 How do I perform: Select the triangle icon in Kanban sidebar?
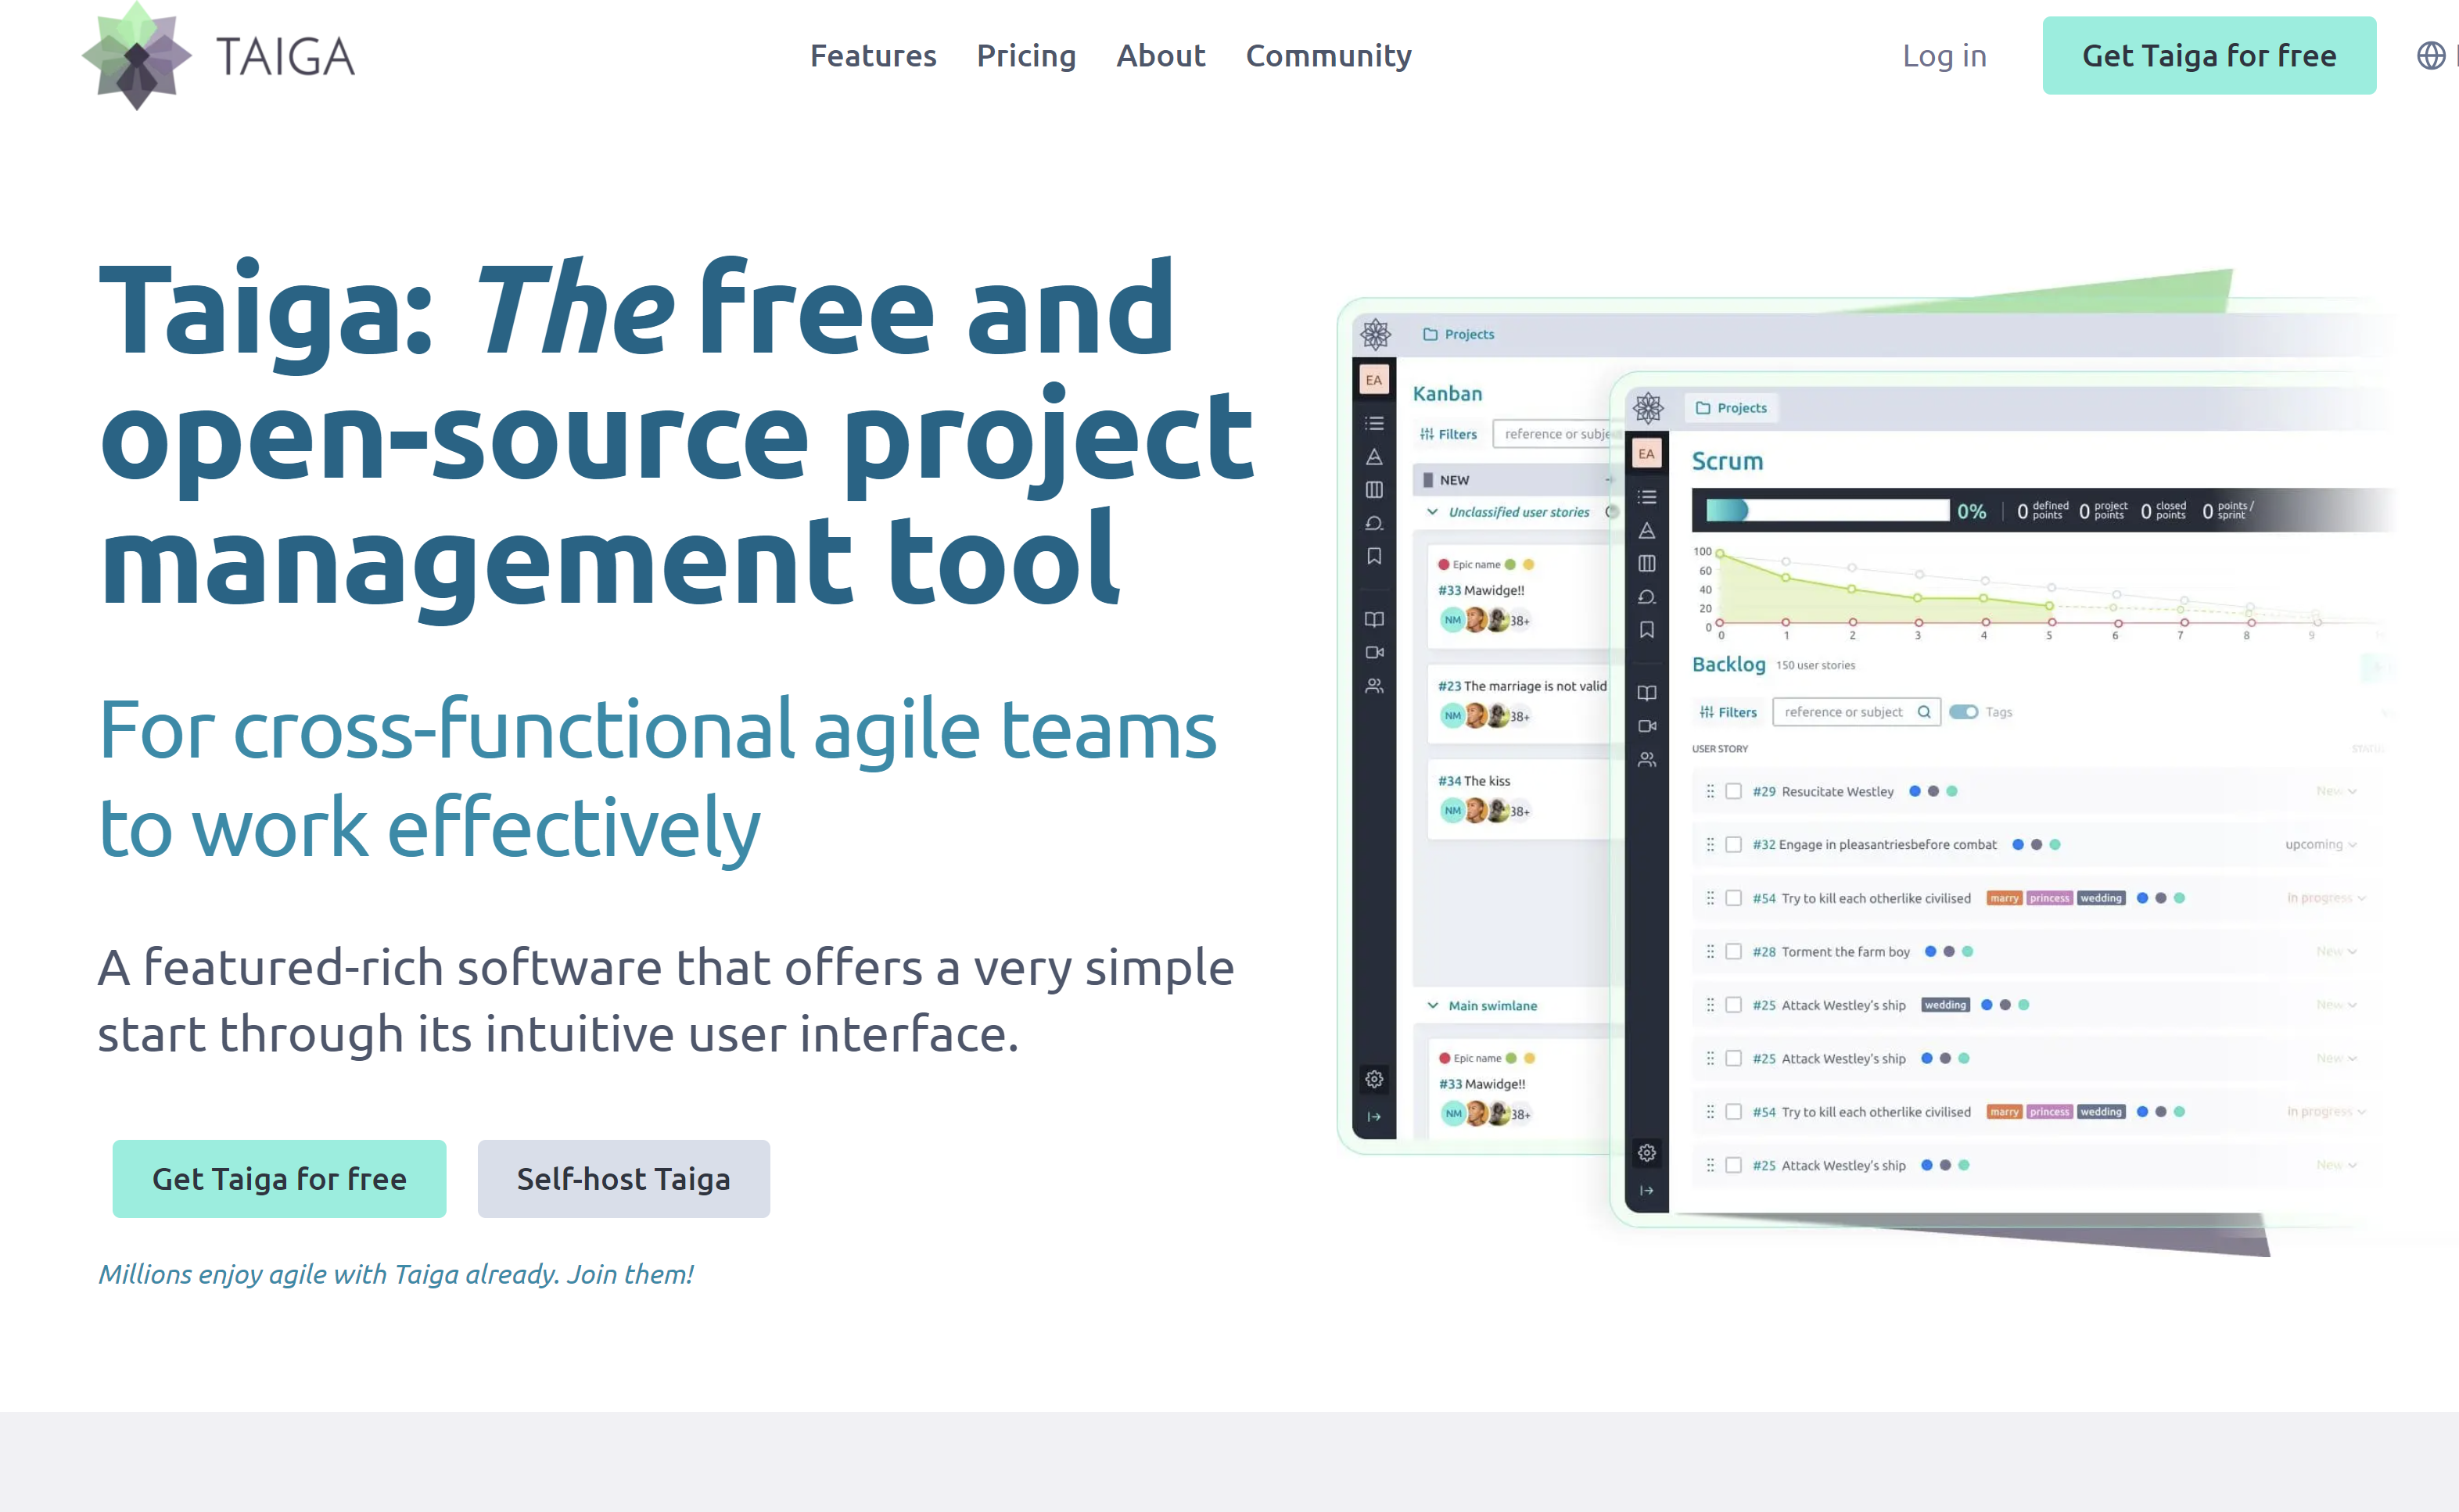click(1374, 457)
